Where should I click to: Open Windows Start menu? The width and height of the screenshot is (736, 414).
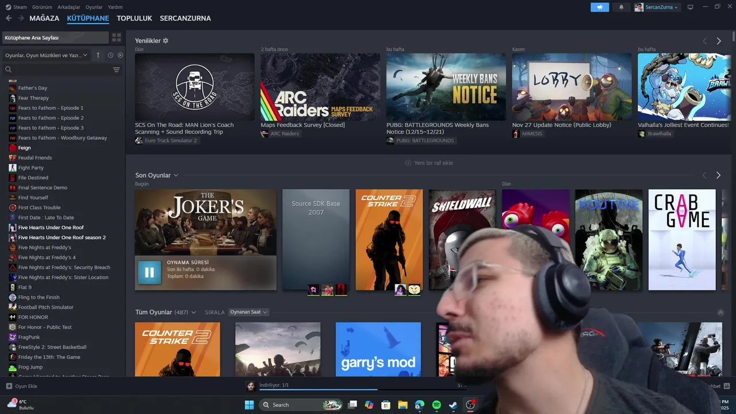249,405
